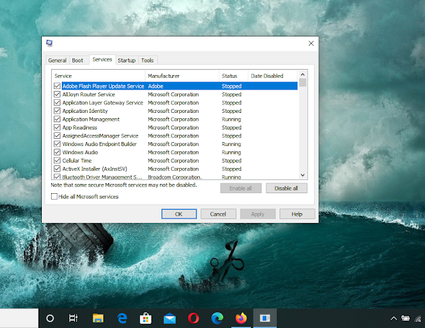The image size is (425, 328).
Task: Close the System Configuration dialog
Action: tap(311, 43)
